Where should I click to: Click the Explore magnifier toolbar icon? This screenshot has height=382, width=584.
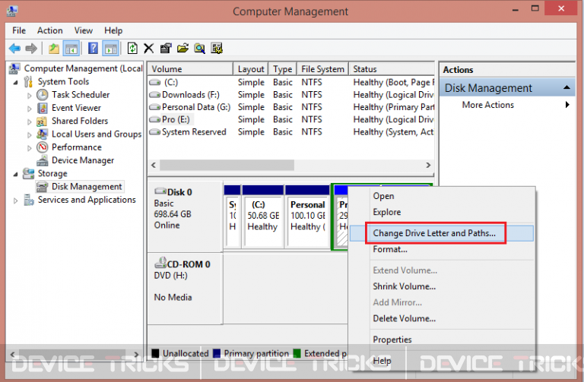click(200, 49)
